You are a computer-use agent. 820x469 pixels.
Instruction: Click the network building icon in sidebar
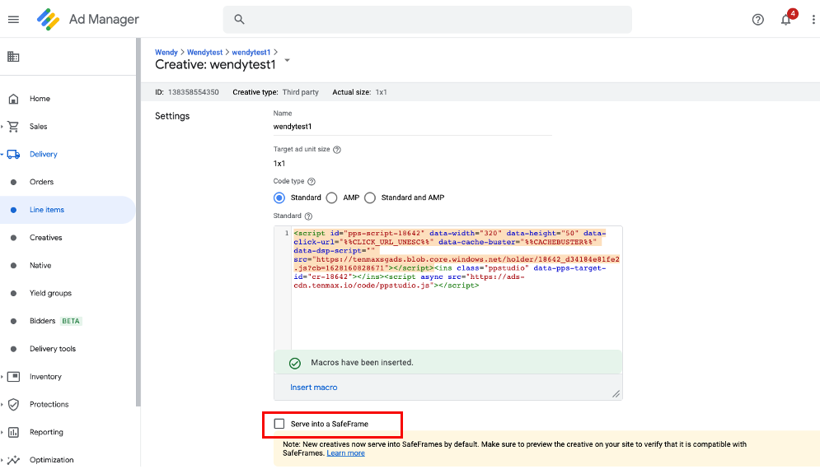13,57
